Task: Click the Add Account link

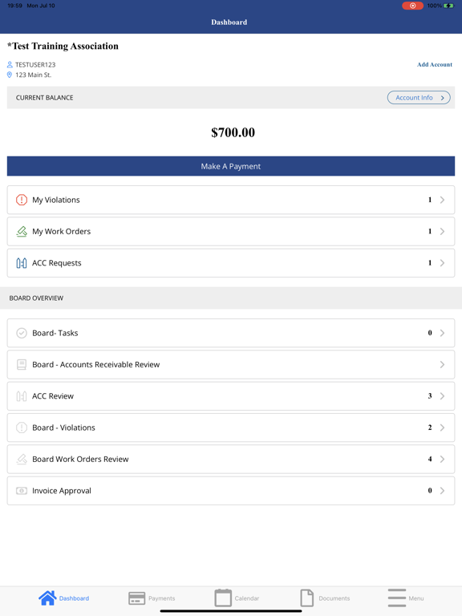Action: [x=435, y=64]
